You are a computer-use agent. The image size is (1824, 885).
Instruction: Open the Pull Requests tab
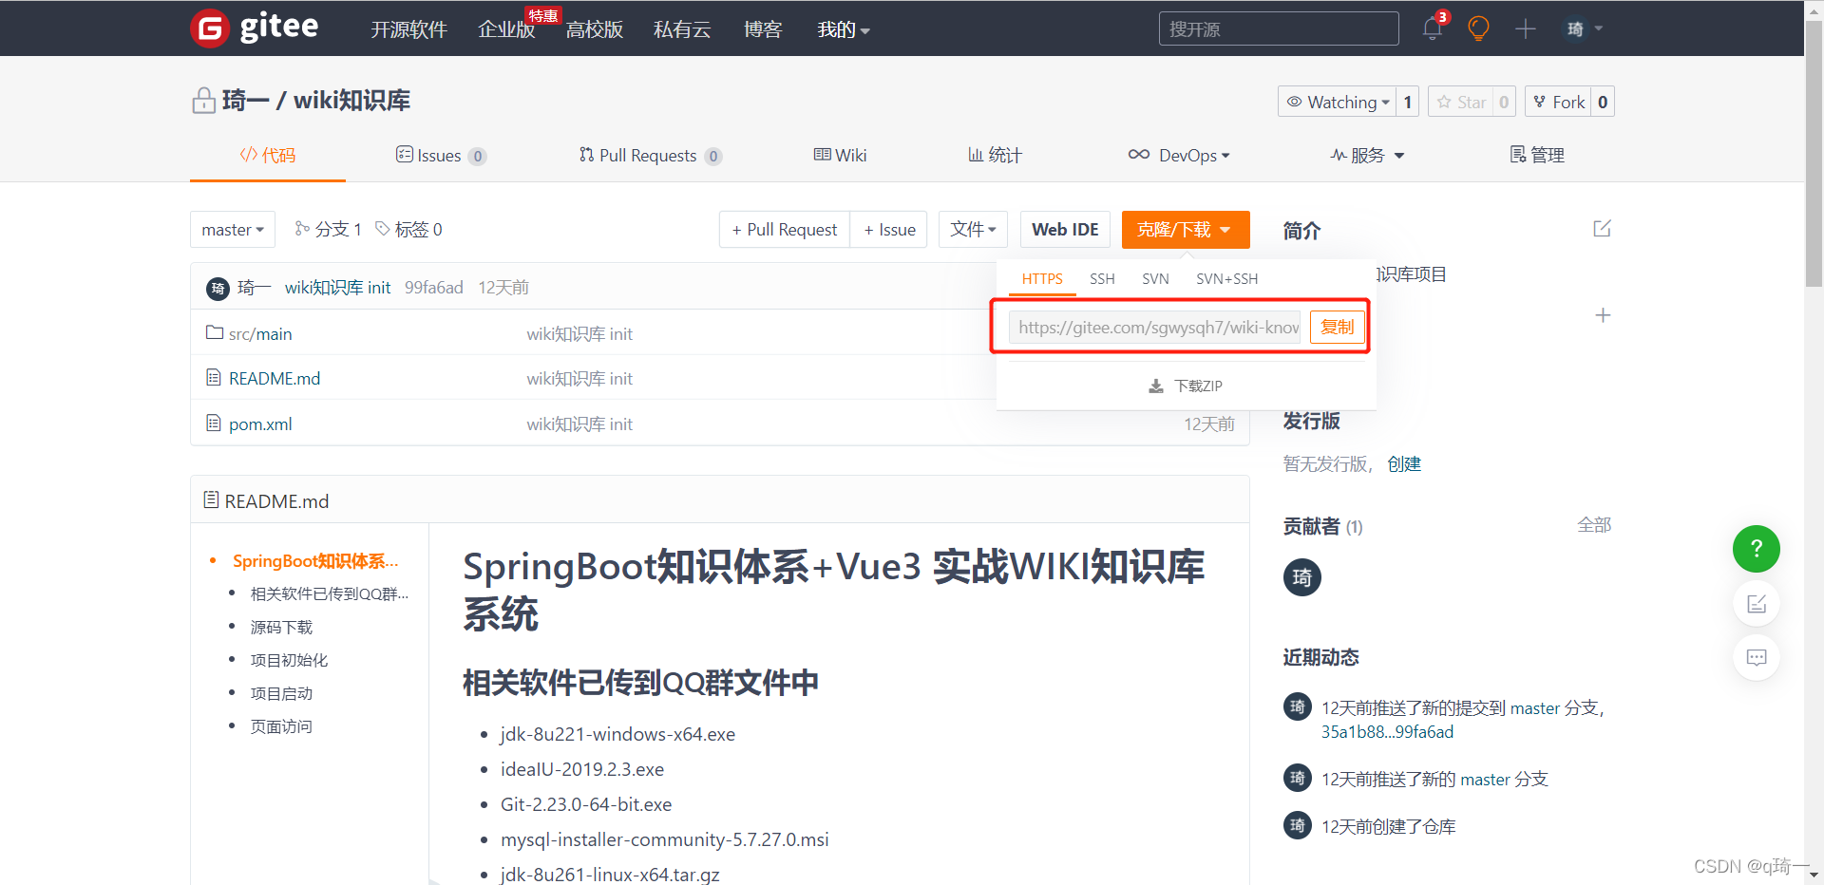pyautogui.click(x=651, y=155)
